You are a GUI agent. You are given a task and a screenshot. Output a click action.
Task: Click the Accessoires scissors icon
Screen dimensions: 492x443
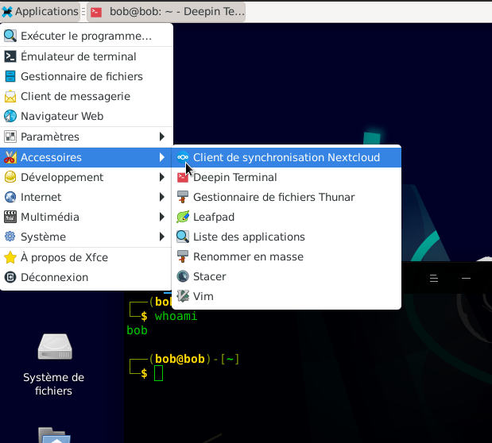coord(10,157)
